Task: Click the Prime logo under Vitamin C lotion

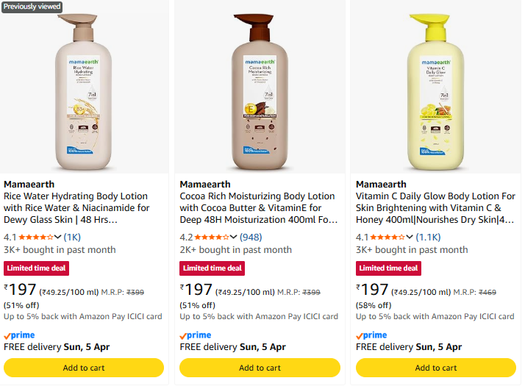Action: [x=371, y=335]
